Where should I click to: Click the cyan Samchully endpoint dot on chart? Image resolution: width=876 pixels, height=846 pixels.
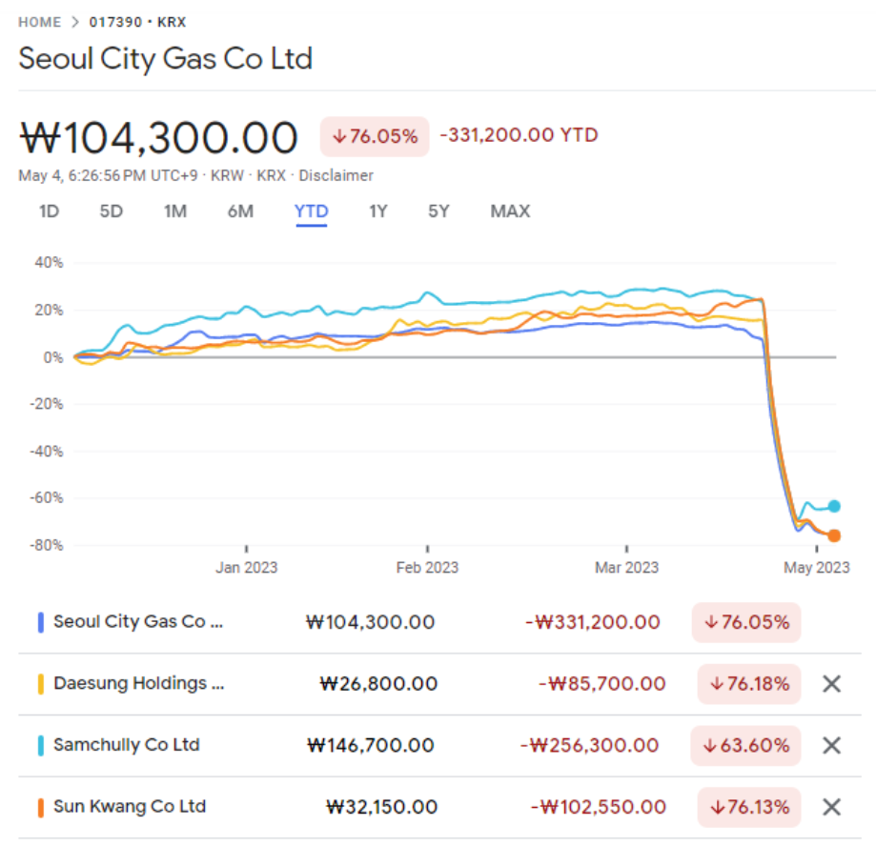pos(833,506)
